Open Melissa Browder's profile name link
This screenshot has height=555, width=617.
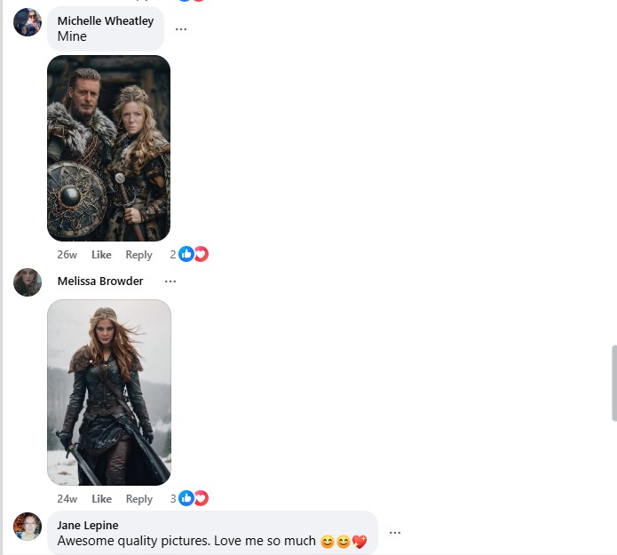pyautogui.click(x=99, y=281)
